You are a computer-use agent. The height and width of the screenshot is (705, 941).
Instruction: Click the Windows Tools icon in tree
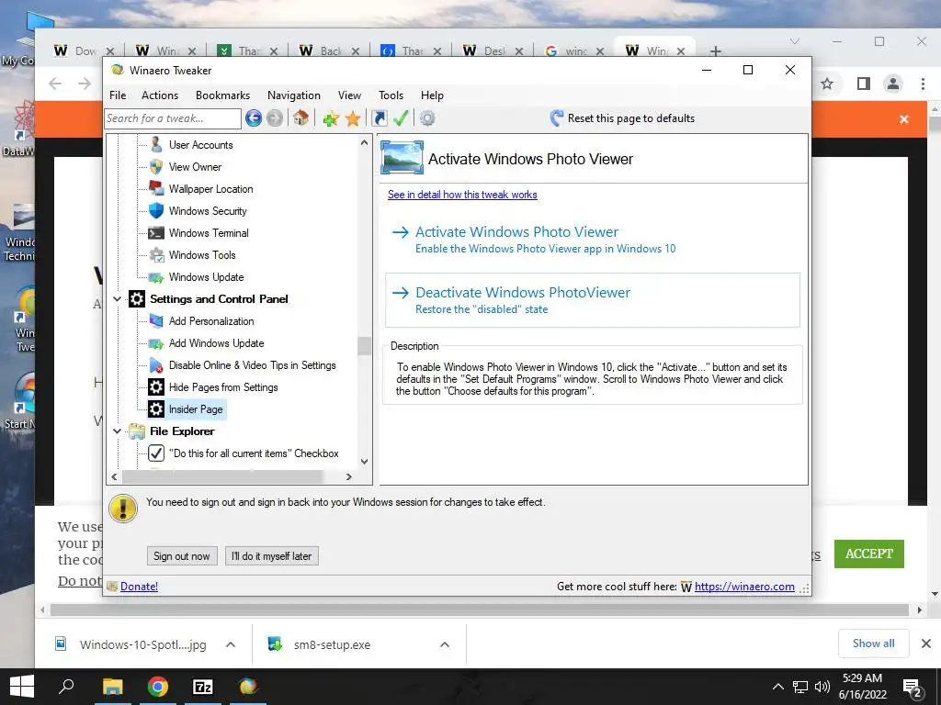[x=156, y=255]
